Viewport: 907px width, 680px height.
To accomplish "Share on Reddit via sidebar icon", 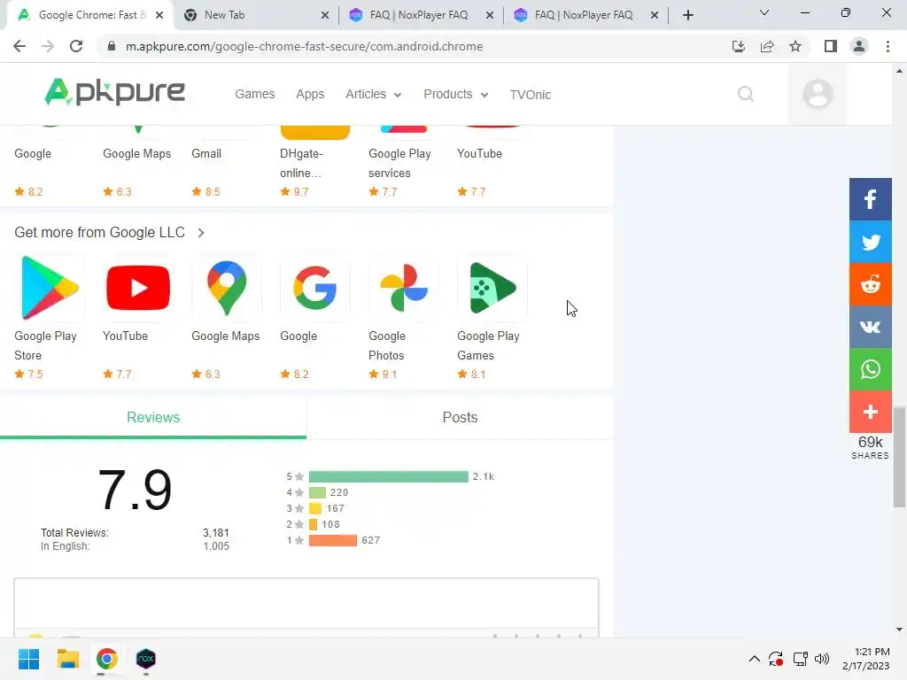I will [870, 284].
